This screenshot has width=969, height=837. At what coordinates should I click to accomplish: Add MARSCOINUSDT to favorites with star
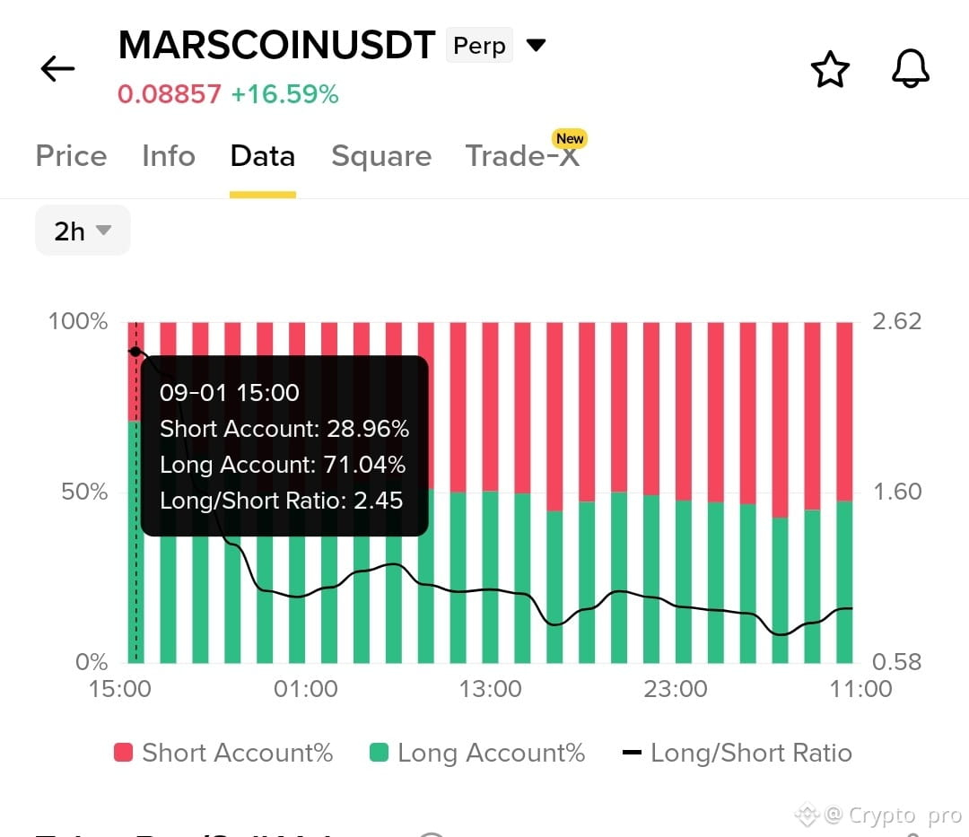830,69
